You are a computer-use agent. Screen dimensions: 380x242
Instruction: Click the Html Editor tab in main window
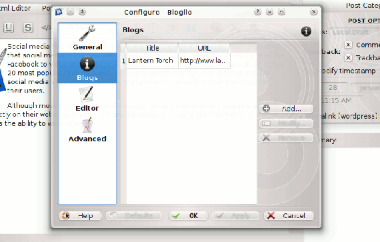coord(15,8)
